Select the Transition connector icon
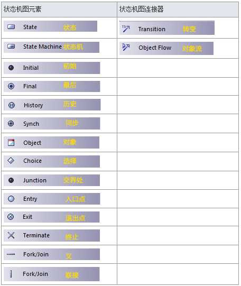 click(x=126, y=29)
